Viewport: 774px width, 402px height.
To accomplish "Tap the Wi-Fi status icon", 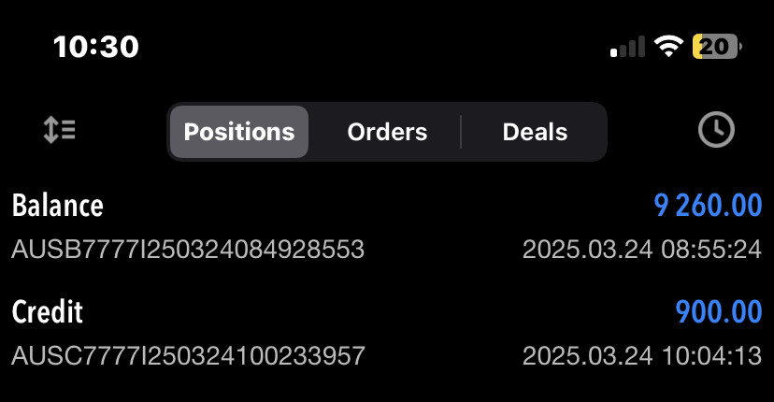I will point(668,47).
